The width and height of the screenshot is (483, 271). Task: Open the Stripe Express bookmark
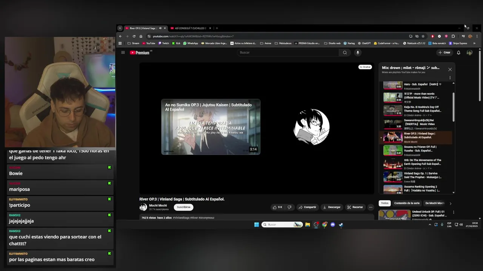[458, 43]
